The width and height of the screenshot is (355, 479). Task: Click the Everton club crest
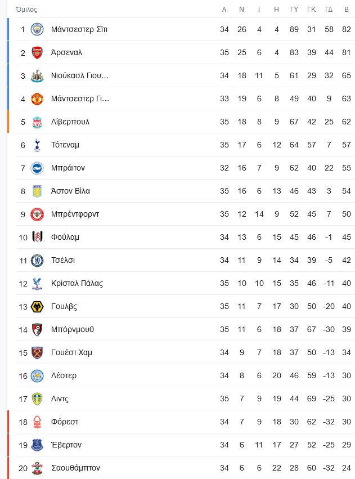[x=37, y=445]
